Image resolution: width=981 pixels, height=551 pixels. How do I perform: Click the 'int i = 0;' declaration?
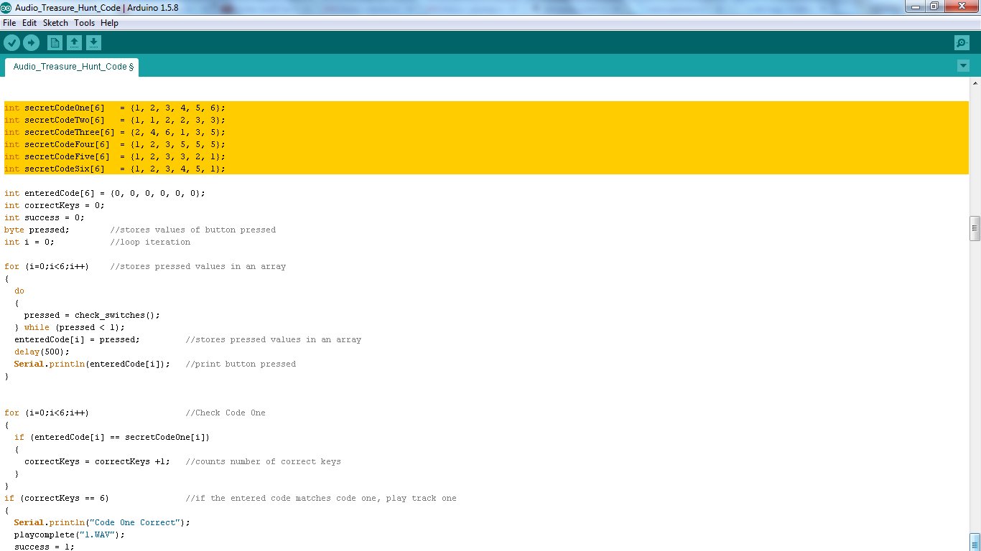(29, 242)
